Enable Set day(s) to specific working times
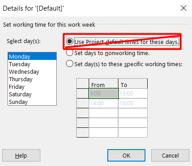Screen dimensions: 192x166 pos(70,64)
